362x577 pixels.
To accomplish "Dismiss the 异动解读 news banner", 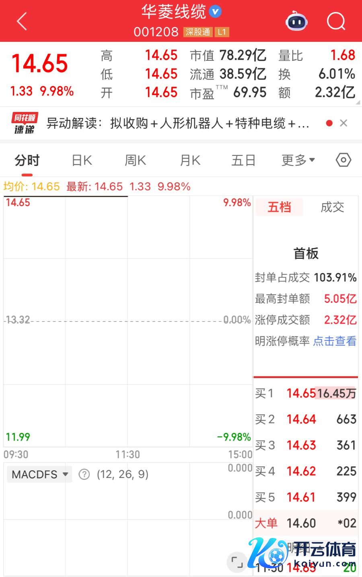I will point(343,123).
